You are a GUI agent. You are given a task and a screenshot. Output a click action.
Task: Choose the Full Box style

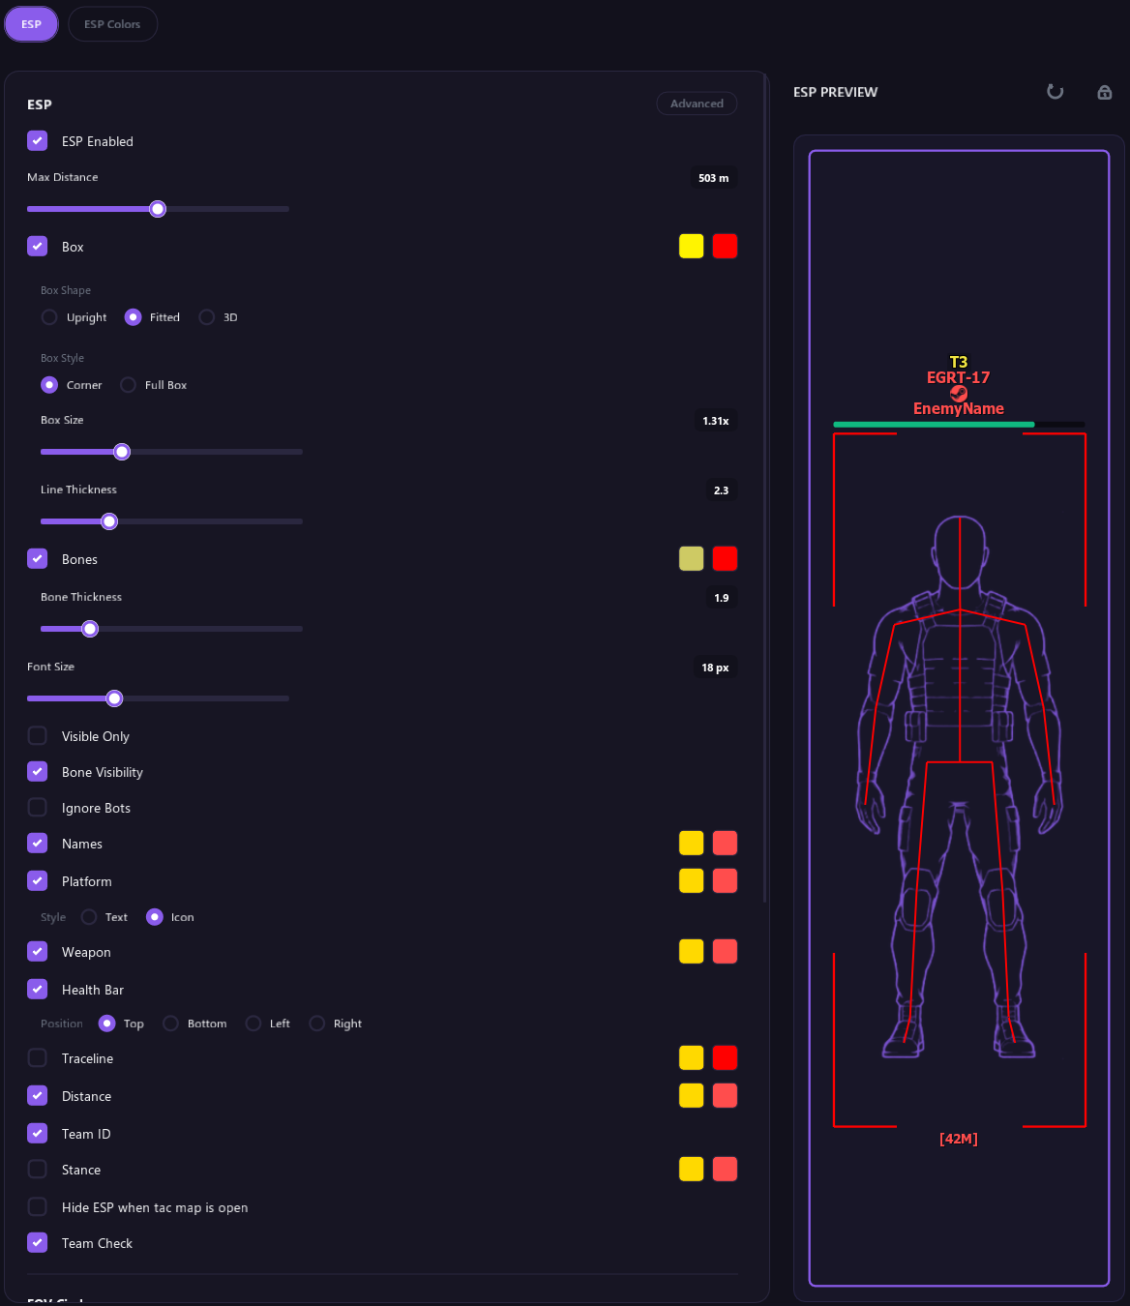[x=128, y=385]
